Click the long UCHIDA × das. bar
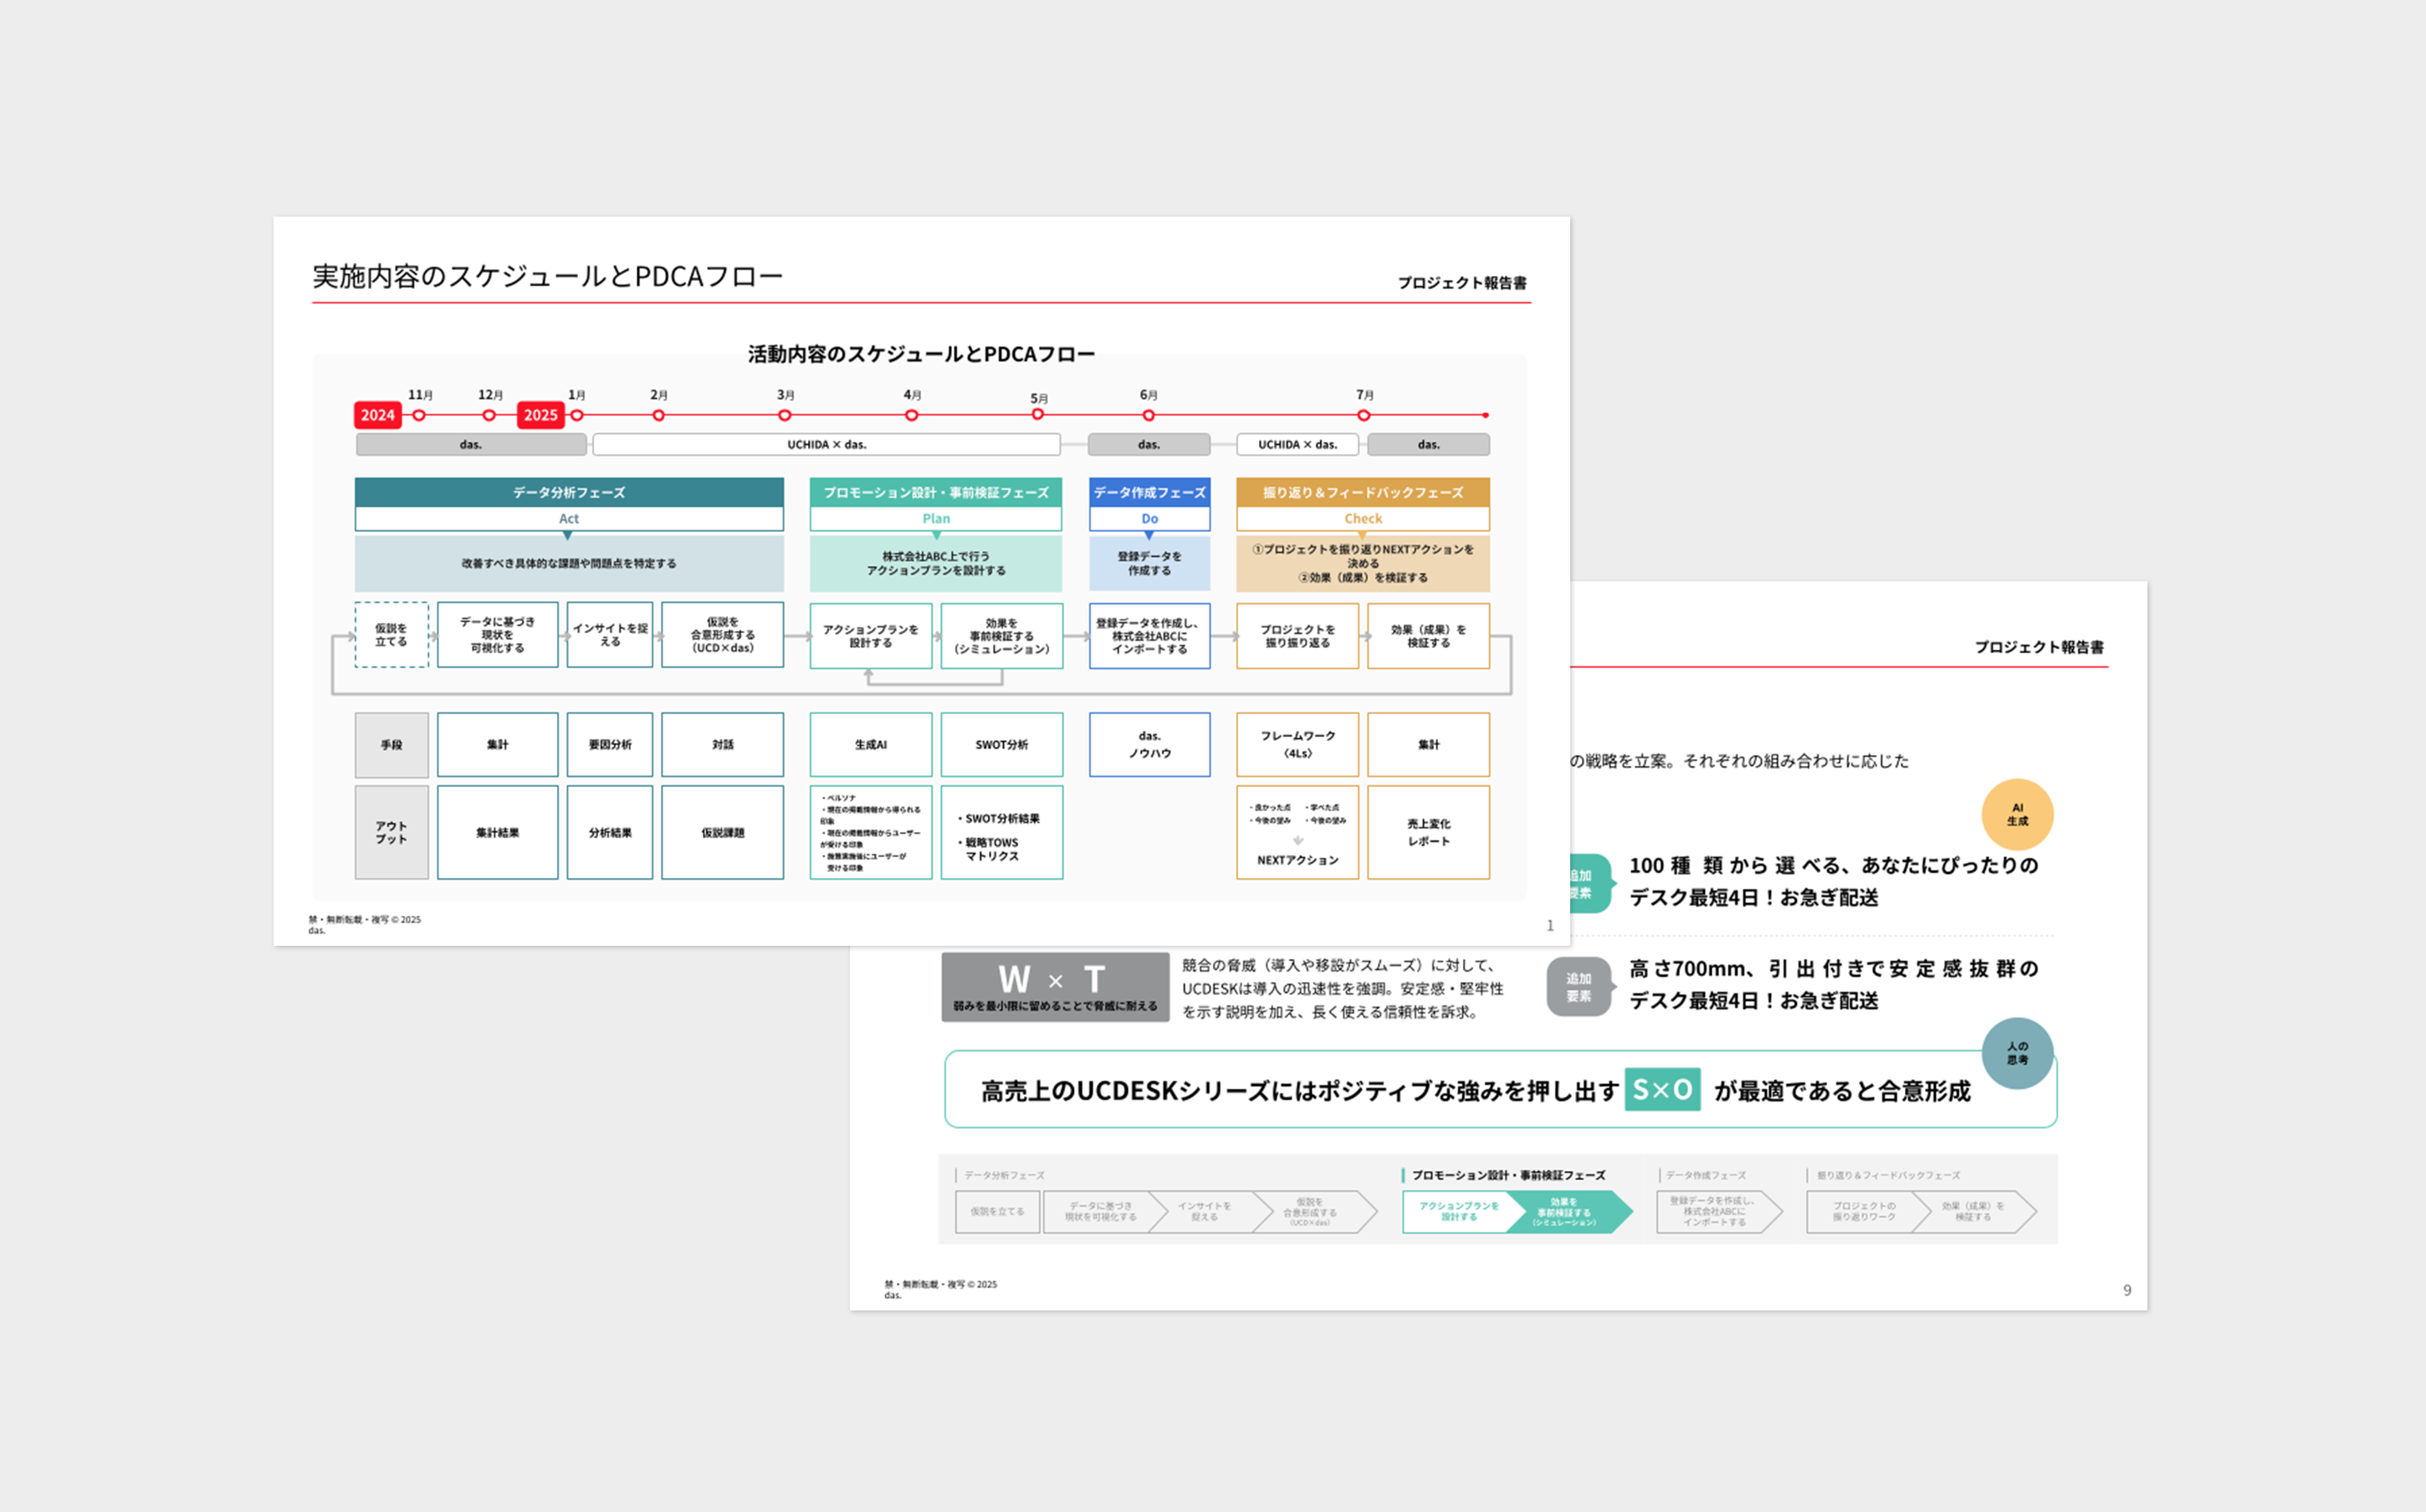The width and height of the screenshot is (2426, 1512). 826,444
